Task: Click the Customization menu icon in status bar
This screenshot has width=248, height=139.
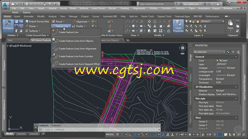Action: [x=244, y=134]
